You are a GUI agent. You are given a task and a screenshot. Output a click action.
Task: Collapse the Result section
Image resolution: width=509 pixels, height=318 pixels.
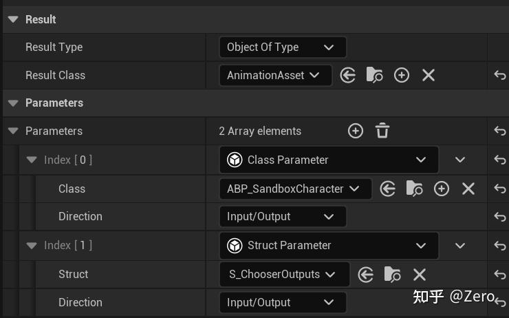click(13, 19)
